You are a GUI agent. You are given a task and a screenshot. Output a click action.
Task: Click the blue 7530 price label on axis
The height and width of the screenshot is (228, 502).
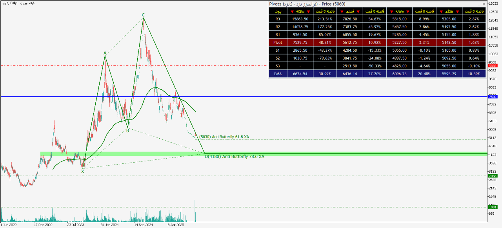coord(492,96)
